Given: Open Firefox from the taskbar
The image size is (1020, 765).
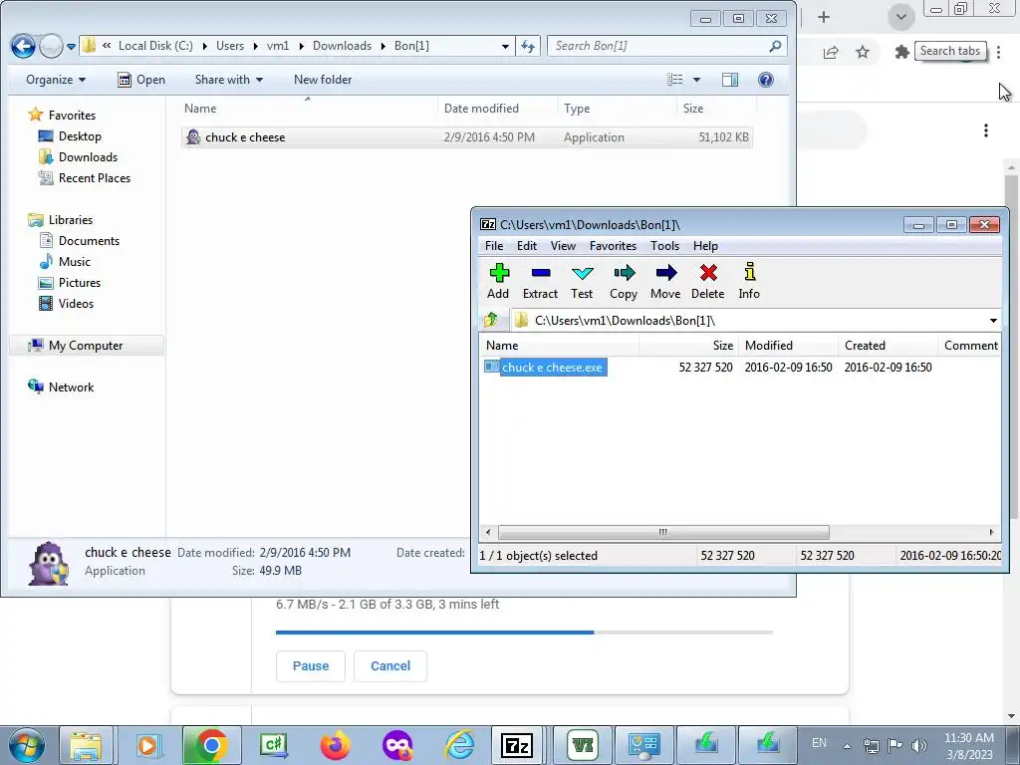Looking at the screenshot, I should (x=336, y=745).
